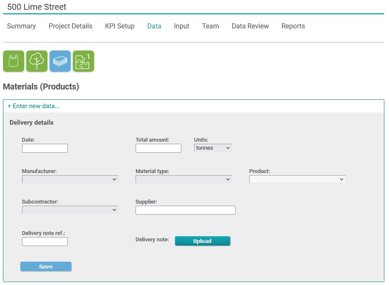Click the Enter new data link

(33, 106)
